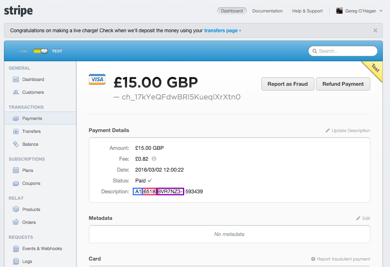Open the Products box icon
Viewport: 390px width, 267px height.
tap(16, 209)
